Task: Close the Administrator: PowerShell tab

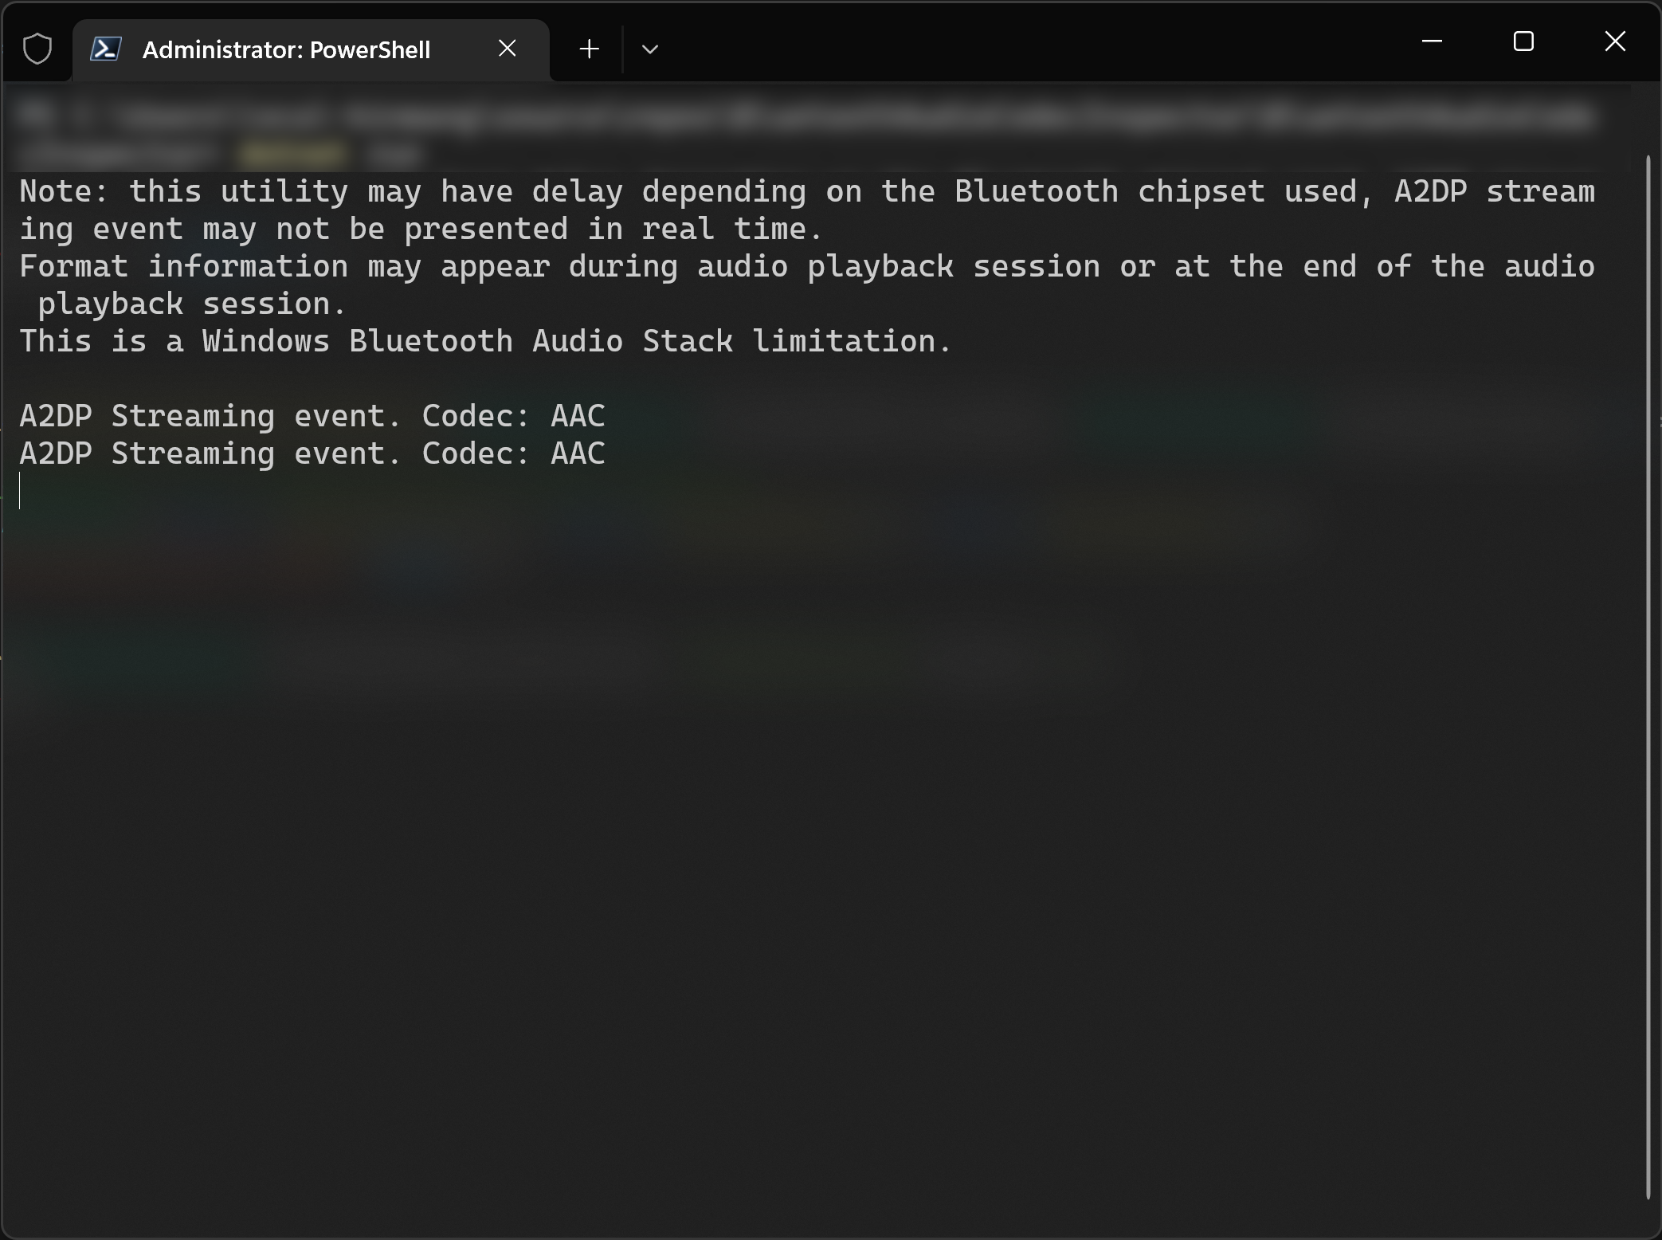Action: pyautogui.click(x=507, y=49)
